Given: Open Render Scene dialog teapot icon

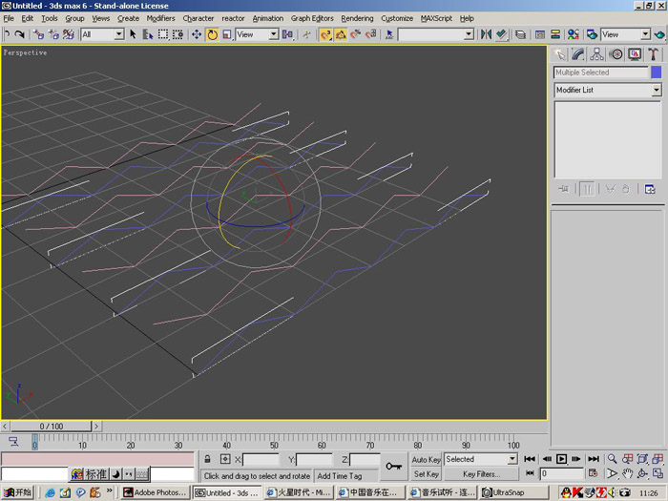Looking at the screenshot, I should coord(592,34).
